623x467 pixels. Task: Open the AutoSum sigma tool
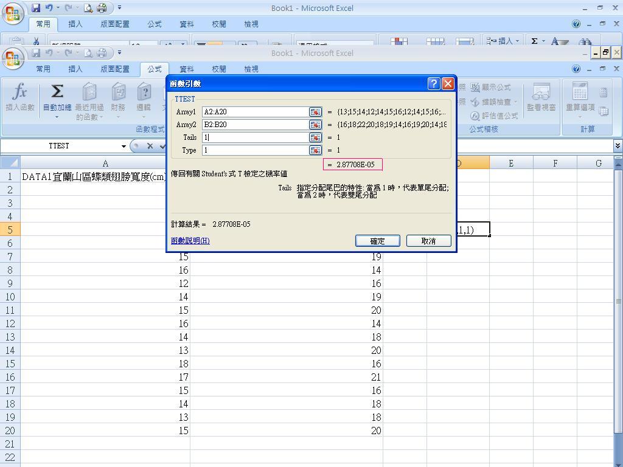(57, 92)
